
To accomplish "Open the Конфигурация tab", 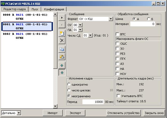I will (54, 9).
